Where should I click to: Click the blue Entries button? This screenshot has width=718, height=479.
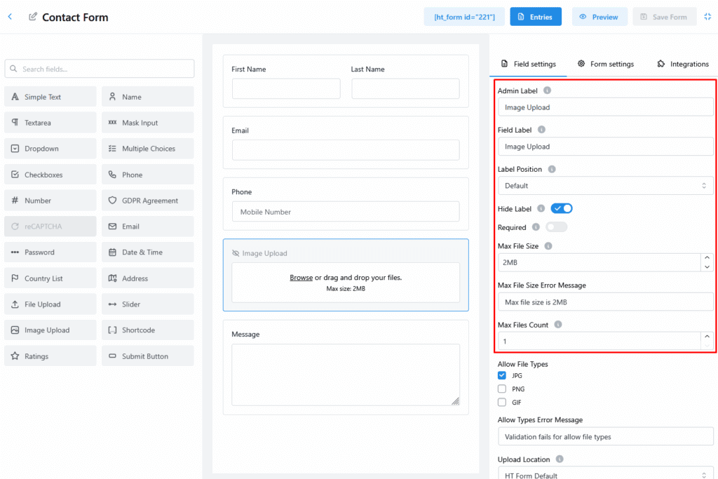[536, 17]
